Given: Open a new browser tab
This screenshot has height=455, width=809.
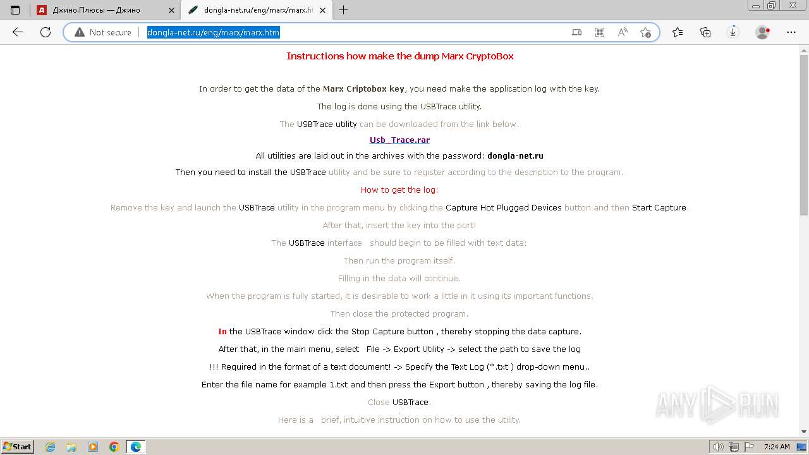Looking at the screenshot, I should (343, 10).
